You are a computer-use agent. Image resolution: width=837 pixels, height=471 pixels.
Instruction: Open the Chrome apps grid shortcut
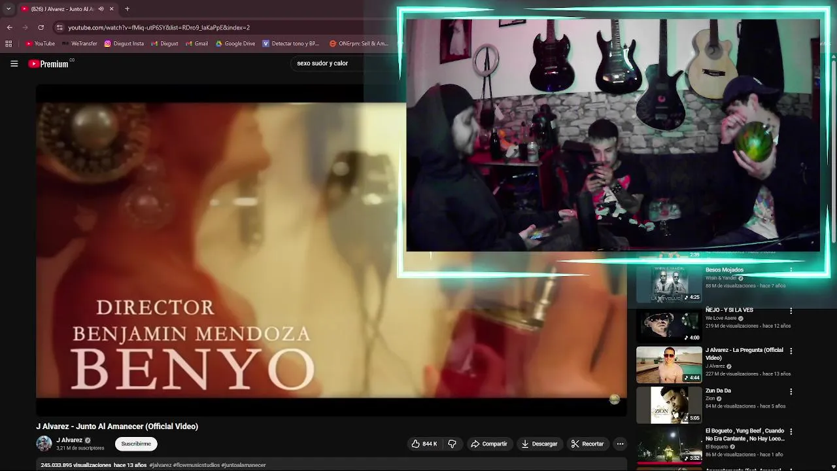point(9,44)
